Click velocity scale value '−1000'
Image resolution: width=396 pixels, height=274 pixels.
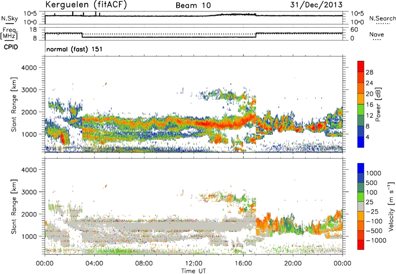[376, 240]
